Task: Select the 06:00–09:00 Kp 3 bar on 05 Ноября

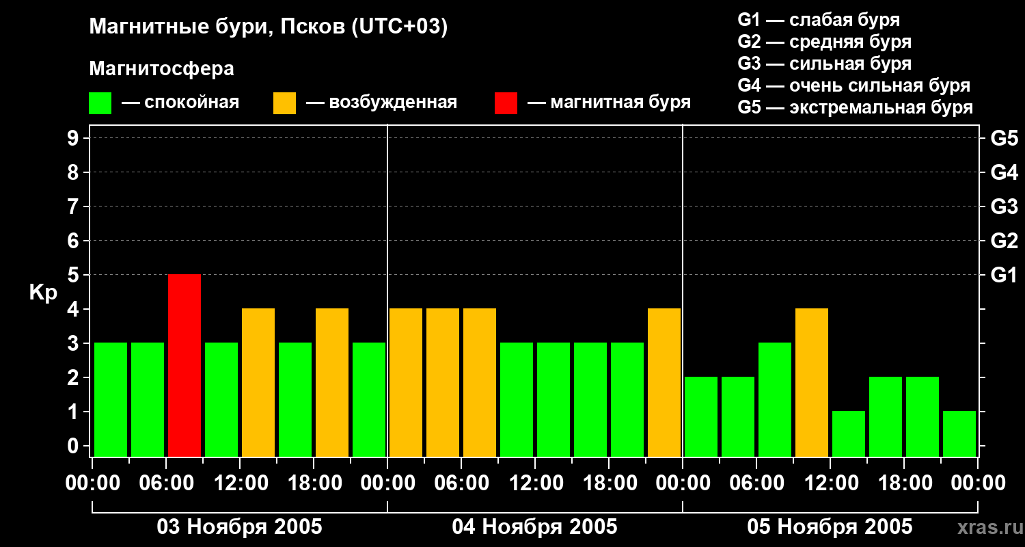Action: coord(775,399)
